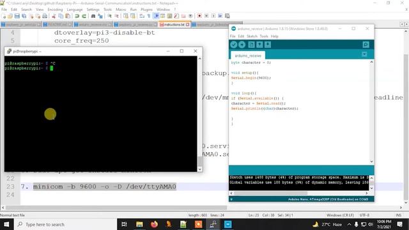Screen dimensions: 409x230
Task: Save the sketch with Arduino's down-arrow icon
Action: (268, 45)
